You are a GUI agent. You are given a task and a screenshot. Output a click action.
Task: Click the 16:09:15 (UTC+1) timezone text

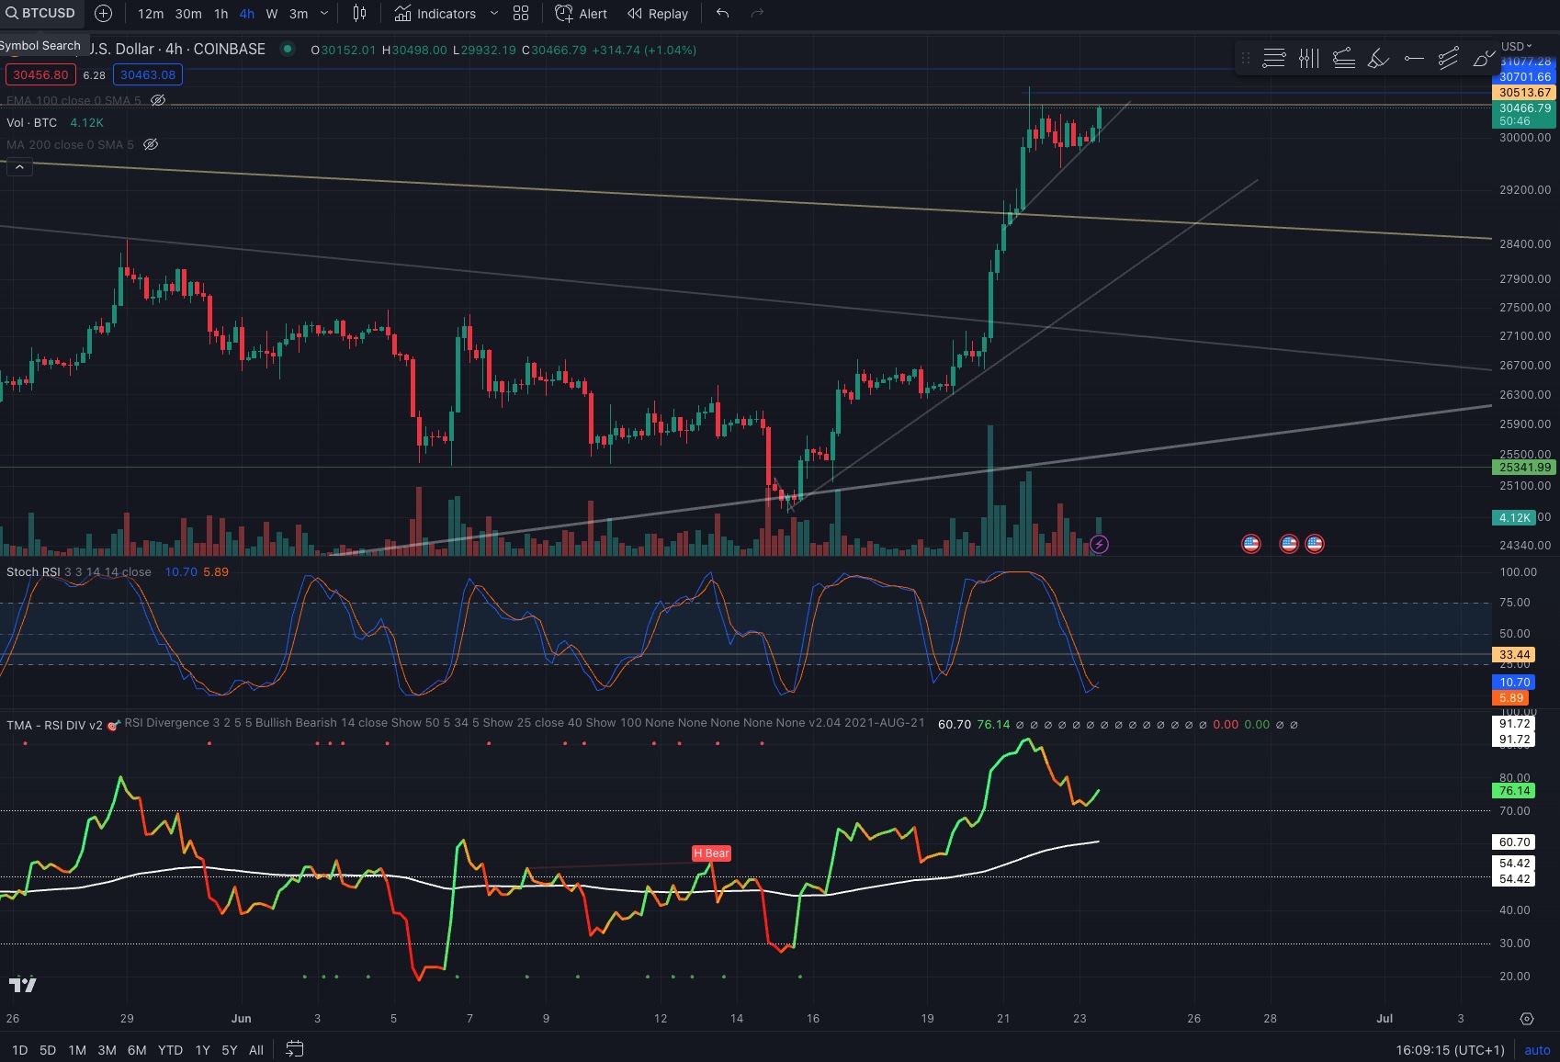coord(1449,1049)
